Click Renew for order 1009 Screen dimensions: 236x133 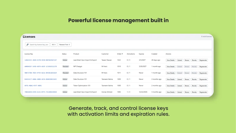[187, 79]
